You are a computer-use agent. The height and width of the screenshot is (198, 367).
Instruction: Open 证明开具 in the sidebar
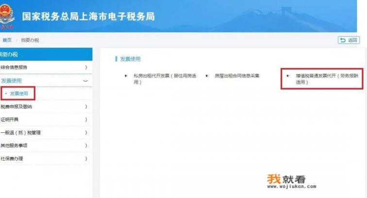pyautogui.click(x=9, y=120)
